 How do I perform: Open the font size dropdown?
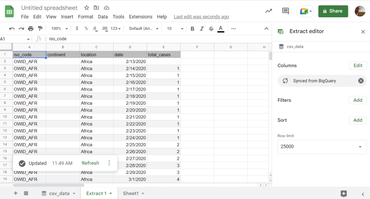tap(175, 28)
